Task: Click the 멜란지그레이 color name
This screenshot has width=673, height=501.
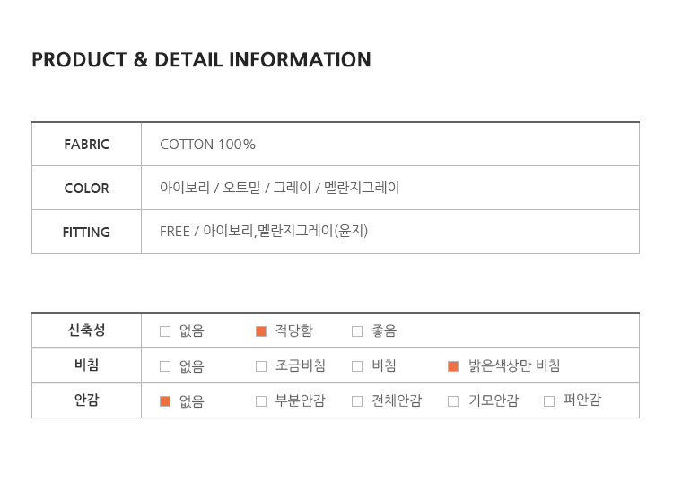Action: click(x=362, y=188)
